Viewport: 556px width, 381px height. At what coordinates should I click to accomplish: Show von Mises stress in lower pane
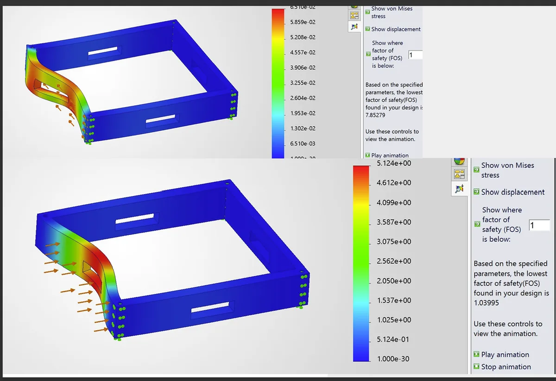(x=507, y=170)
